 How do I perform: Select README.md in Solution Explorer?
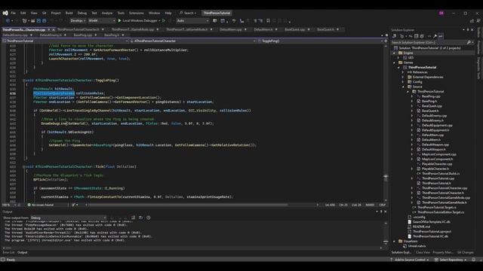(x=421, y=227)
